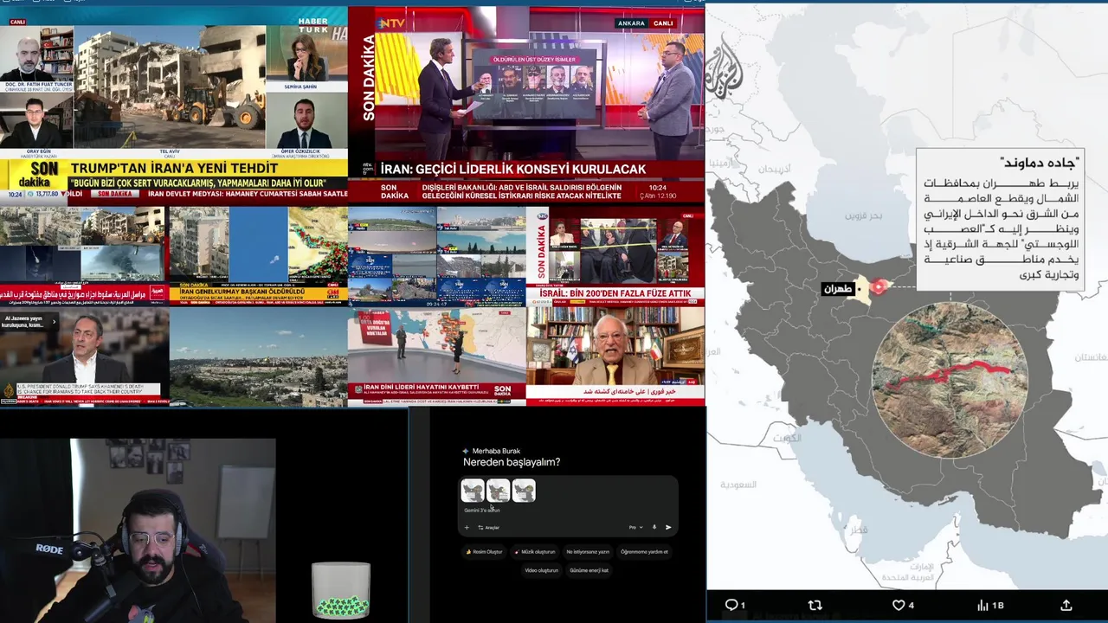This screenshot has width=1108, height=623.
Task: Select the 'İran dini lideri hayatını kaybetti' tile
Action: coord(436,356)
